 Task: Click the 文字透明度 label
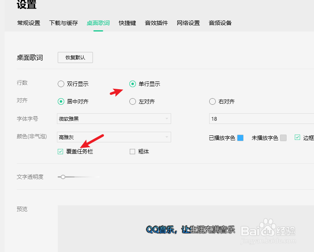tap(30, 177)
